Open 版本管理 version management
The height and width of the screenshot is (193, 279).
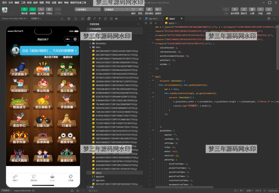(235, 10)
